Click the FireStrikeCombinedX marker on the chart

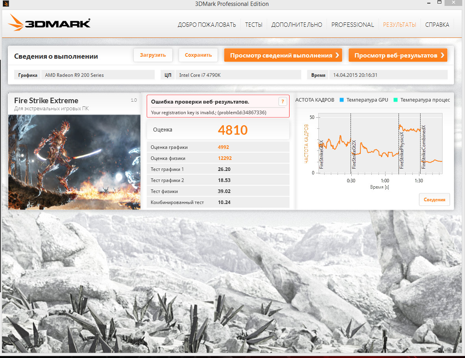[423, 147]
